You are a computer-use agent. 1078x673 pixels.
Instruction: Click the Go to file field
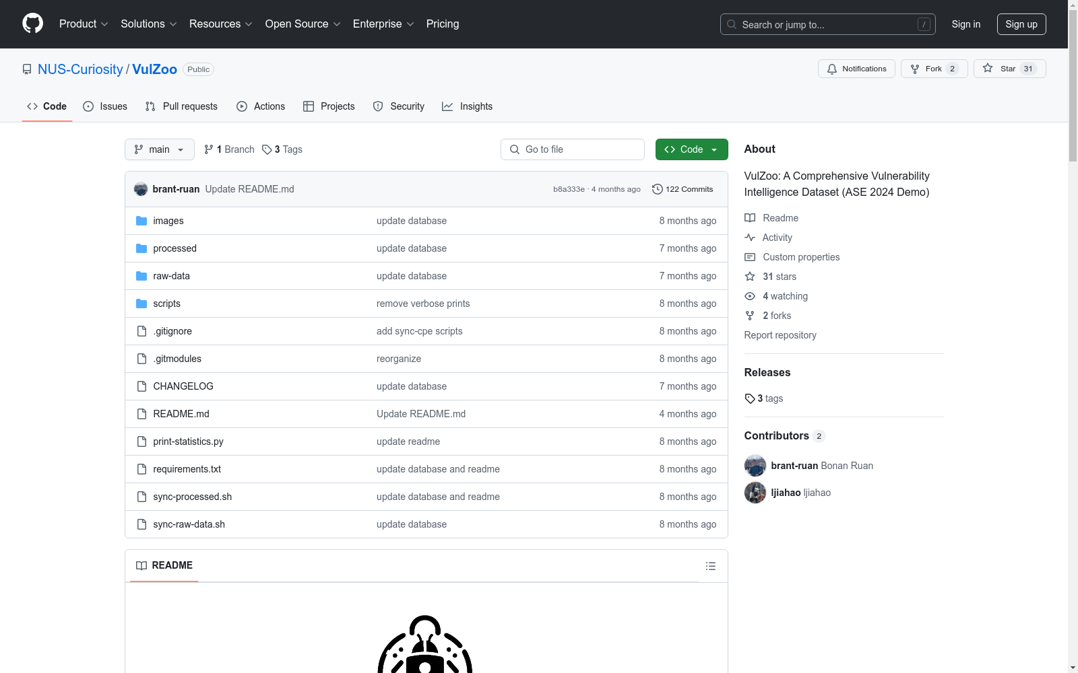pos(573,149)
